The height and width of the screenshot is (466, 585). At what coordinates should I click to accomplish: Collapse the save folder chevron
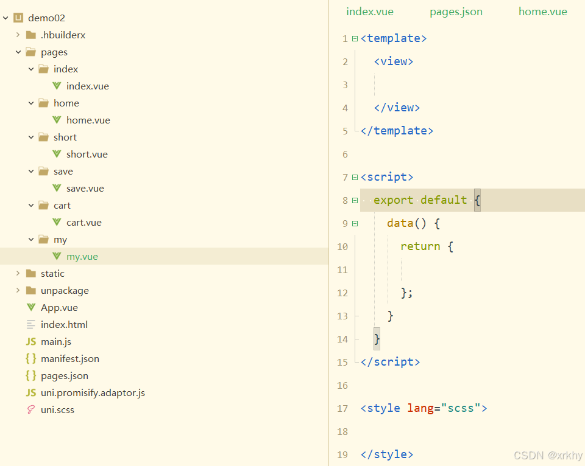(x=31, y=172)
